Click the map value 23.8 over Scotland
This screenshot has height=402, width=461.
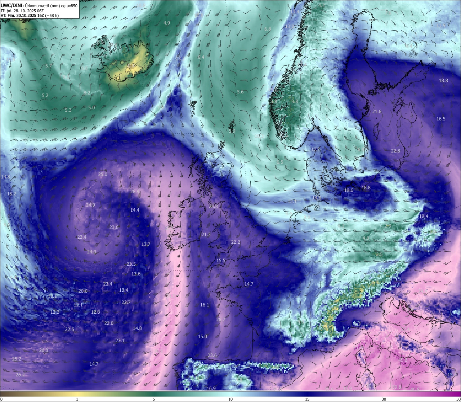click(213, 206)
